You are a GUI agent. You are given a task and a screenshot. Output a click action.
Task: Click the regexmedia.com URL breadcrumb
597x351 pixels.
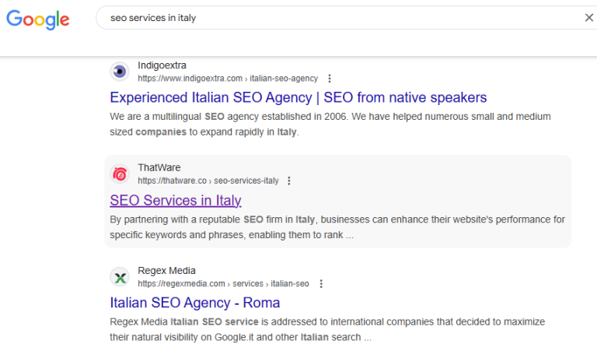(x=223, y=283)
